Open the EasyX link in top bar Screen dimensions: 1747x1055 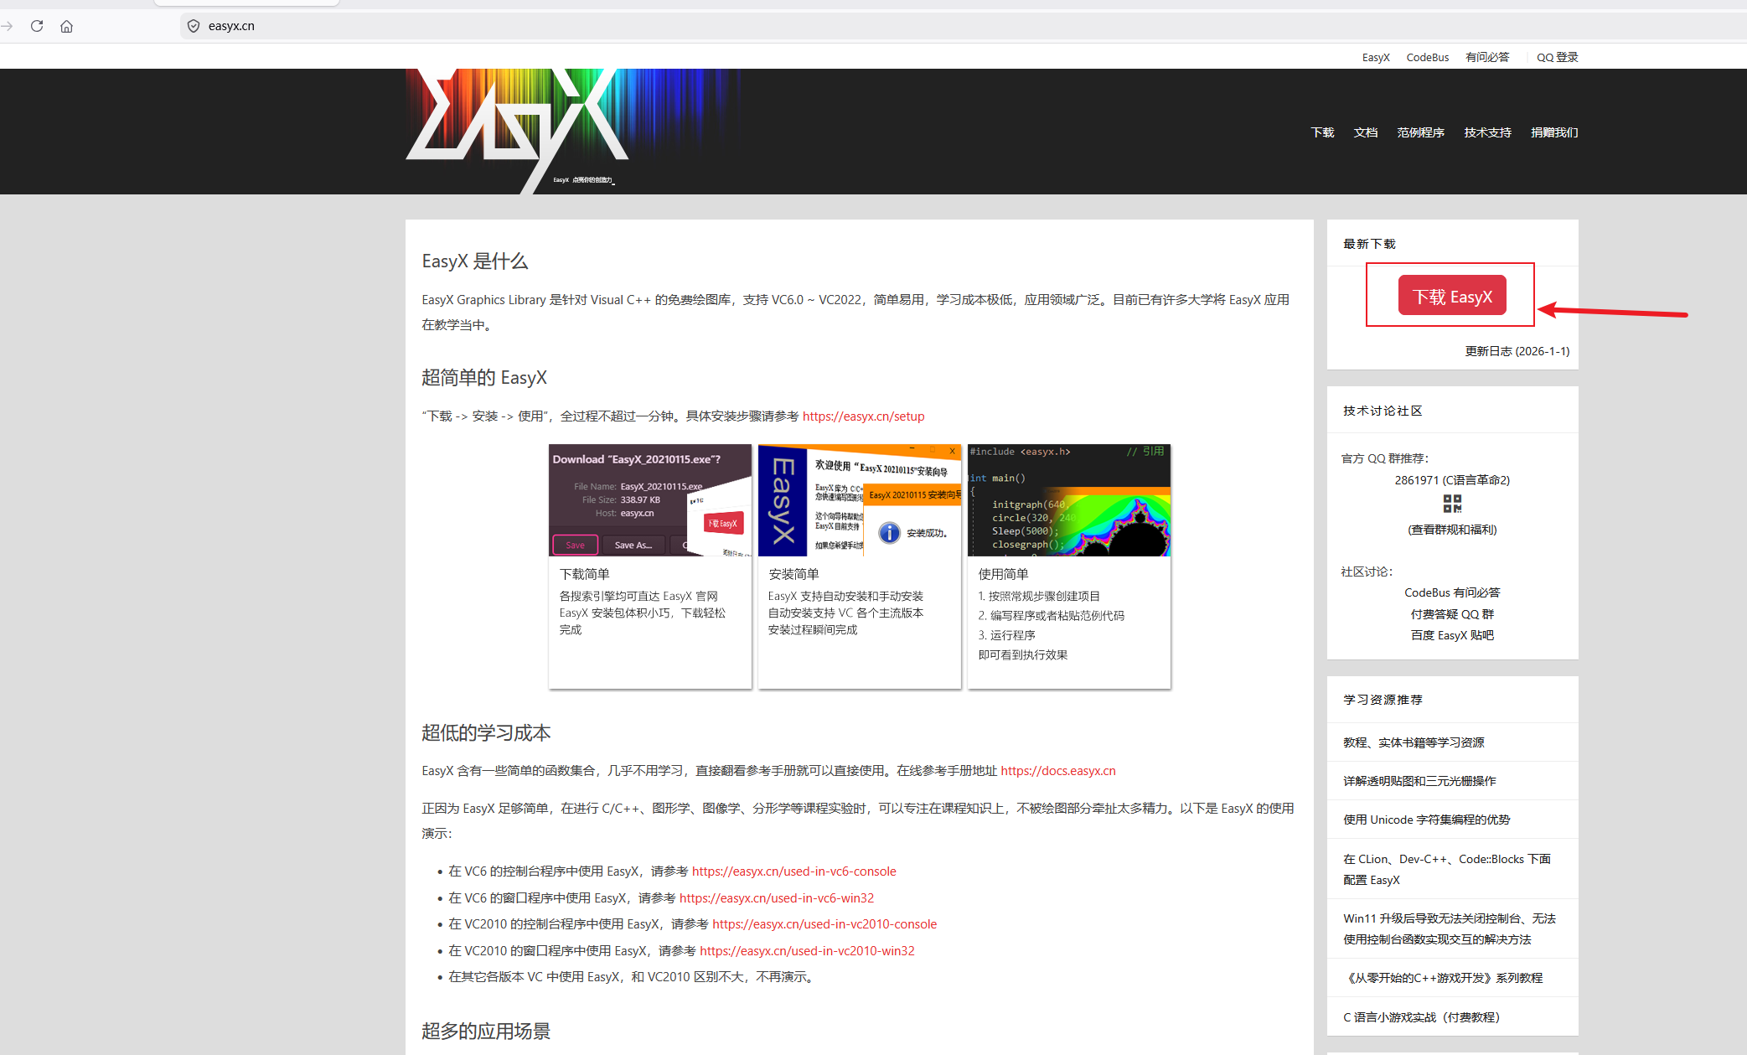[1376, 57]
